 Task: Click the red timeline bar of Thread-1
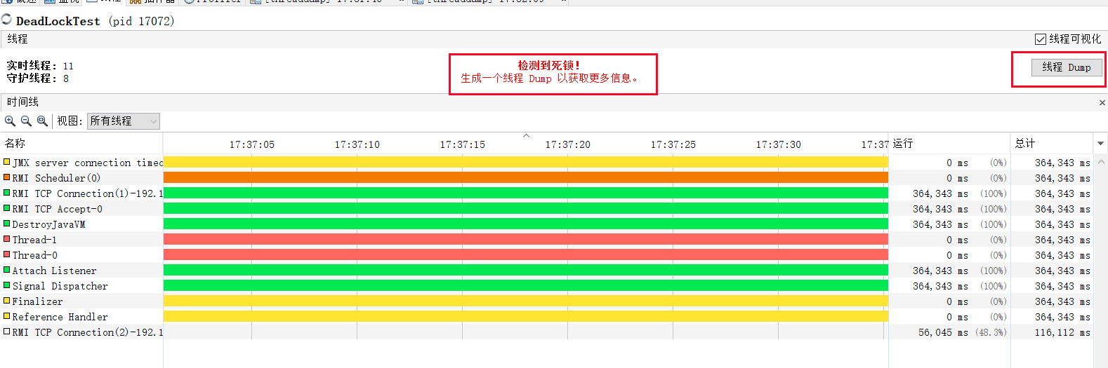tap(526, 240)
